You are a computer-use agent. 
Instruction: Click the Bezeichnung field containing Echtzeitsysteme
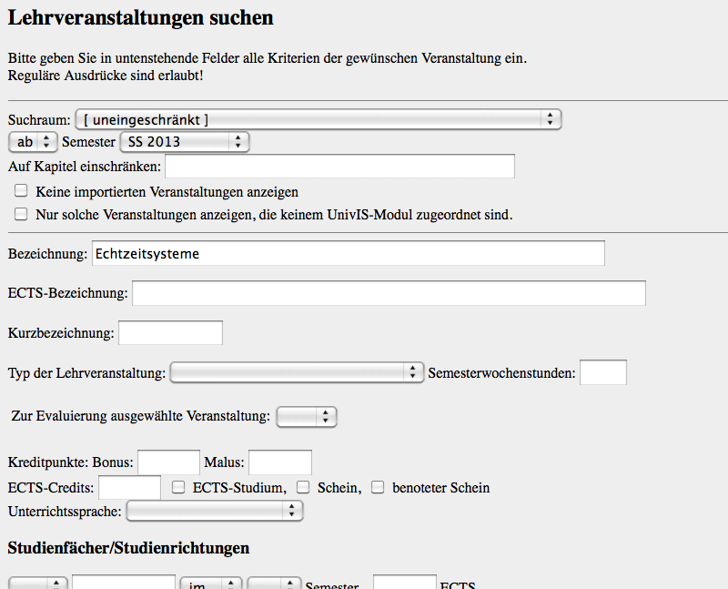[x=349, y=253]
